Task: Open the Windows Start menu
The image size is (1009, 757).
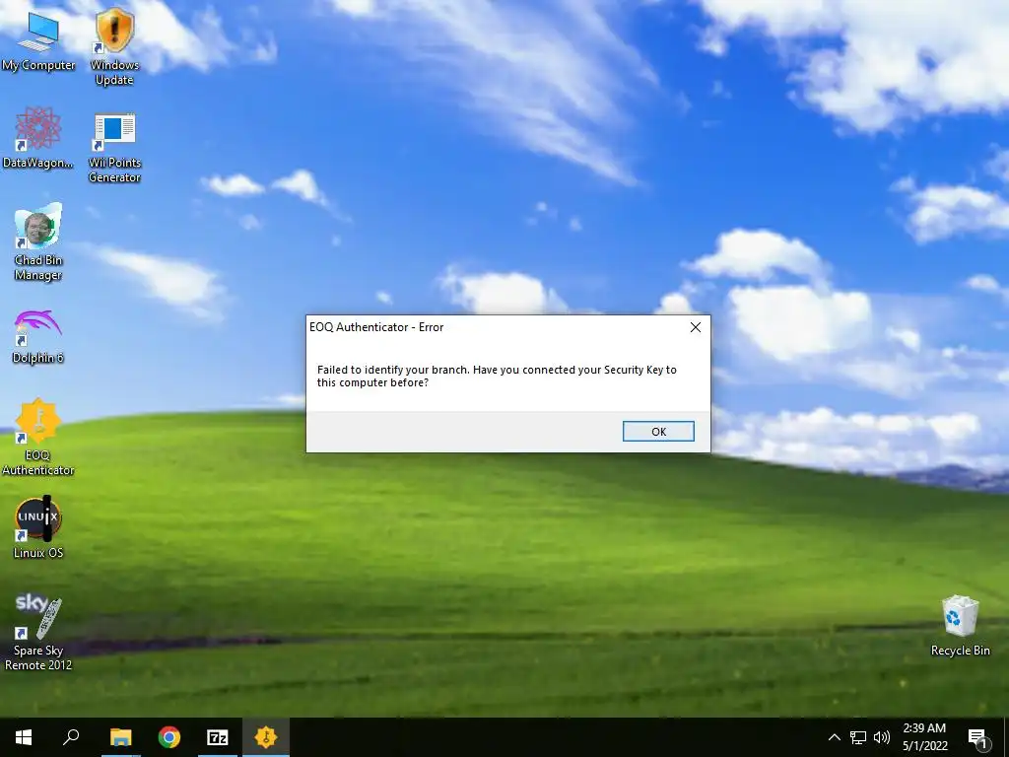Action: tap(24, 737)
